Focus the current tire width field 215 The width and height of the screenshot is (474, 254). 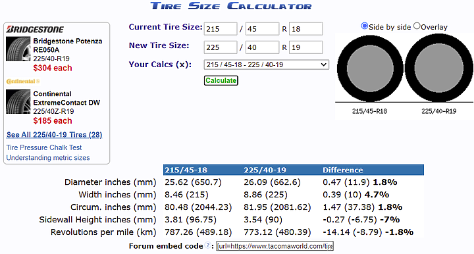coord(221,29)
